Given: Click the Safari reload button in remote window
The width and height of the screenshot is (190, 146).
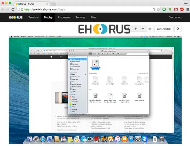Looking at the screenshot, I should 161,51.
